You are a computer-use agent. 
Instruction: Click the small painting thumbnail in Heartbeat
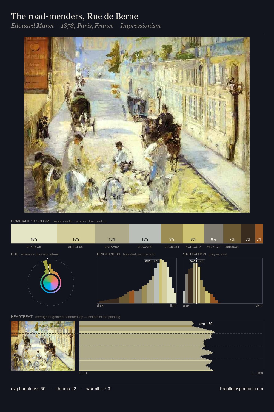[x=43, y=346]
